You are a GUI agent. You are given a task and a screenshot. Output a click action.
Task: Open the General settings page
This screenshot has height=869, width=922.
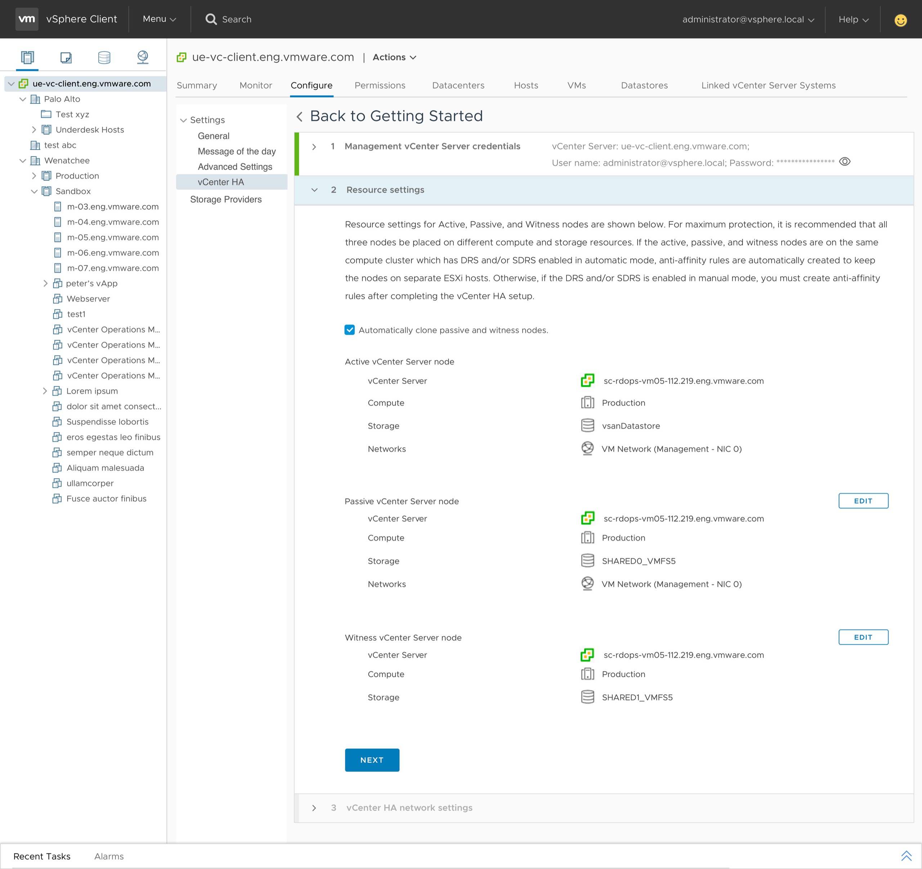pos(214,136)
